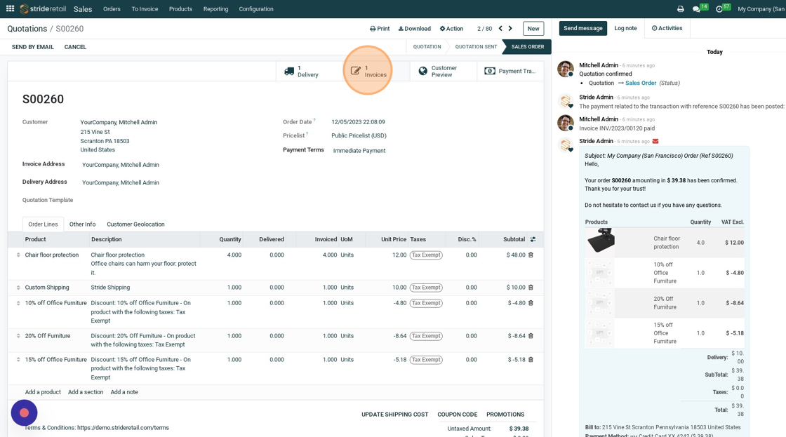Open Activities in chatter
The height and width of the screenshot is (437, 786).
(667, 28)
